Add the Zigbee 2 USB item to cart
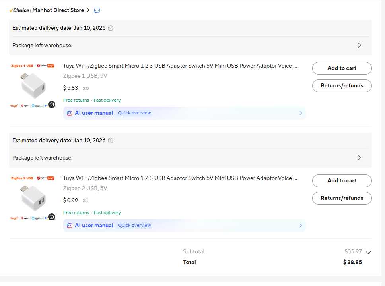 342,181
